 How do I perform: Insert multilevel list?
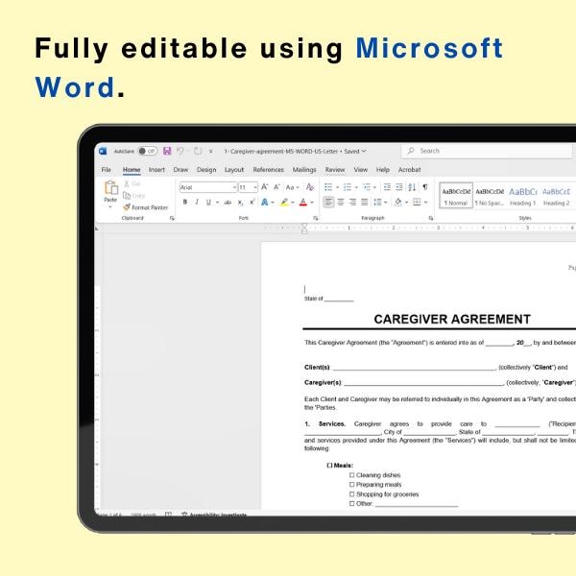click(367, 187)
